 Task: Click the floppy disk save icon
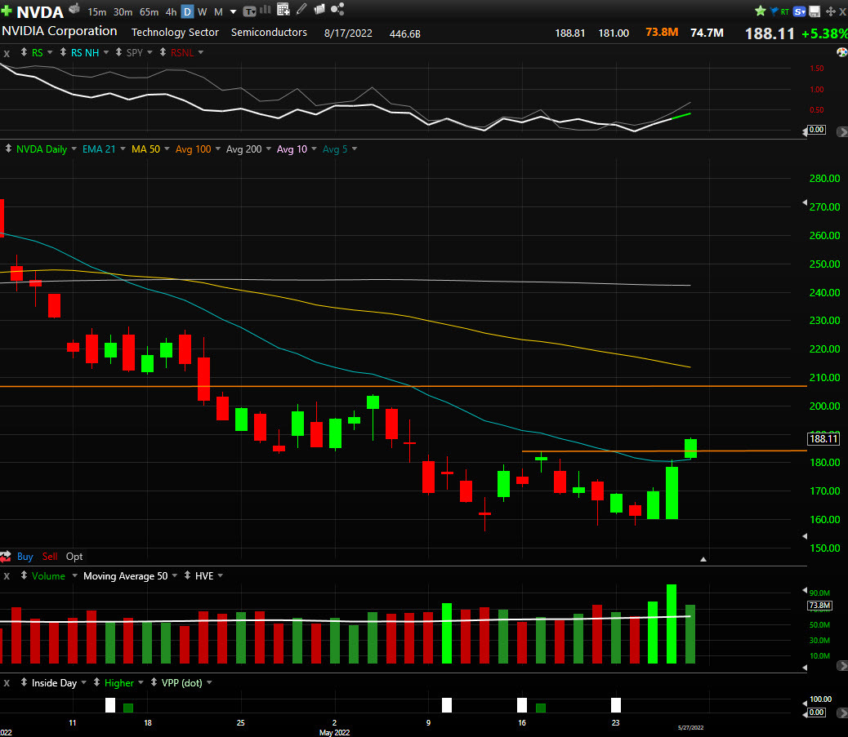pyautogui.click(x=815, y=11)
